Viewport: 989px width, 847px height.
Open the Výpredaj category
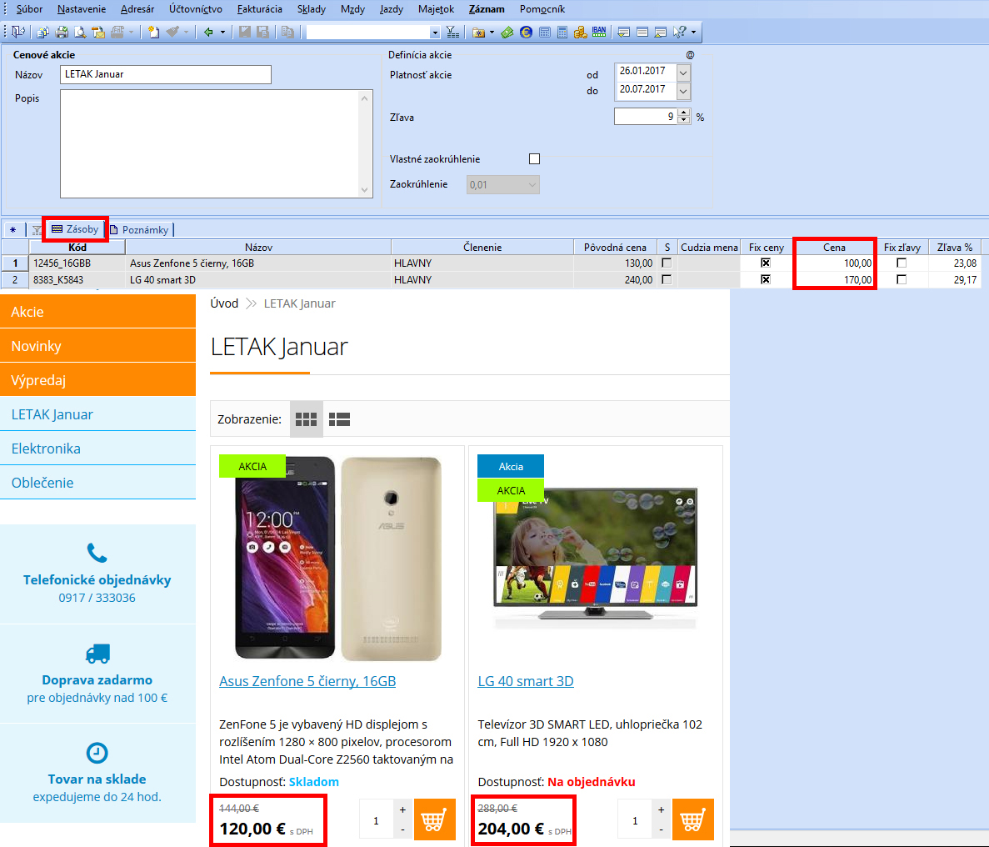point(97,380)
